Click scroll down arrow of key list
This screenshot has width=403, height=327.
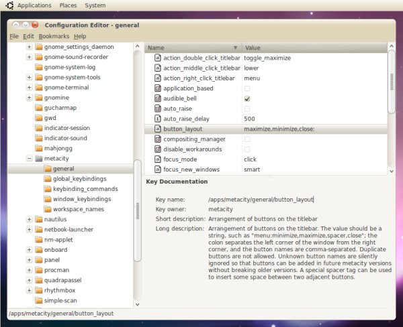392,171
